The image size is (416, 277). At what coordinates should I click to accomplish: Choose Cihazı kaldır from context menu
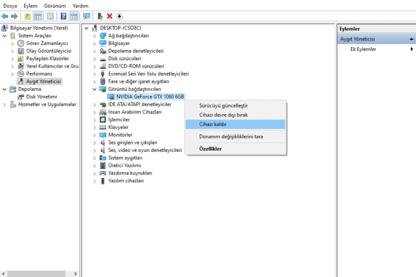tap(213, 124)
